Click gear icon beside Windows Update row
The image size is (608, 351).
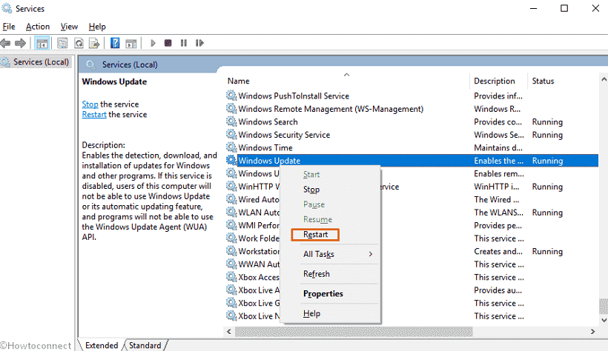pyautogui.click(x=231, y=160)
